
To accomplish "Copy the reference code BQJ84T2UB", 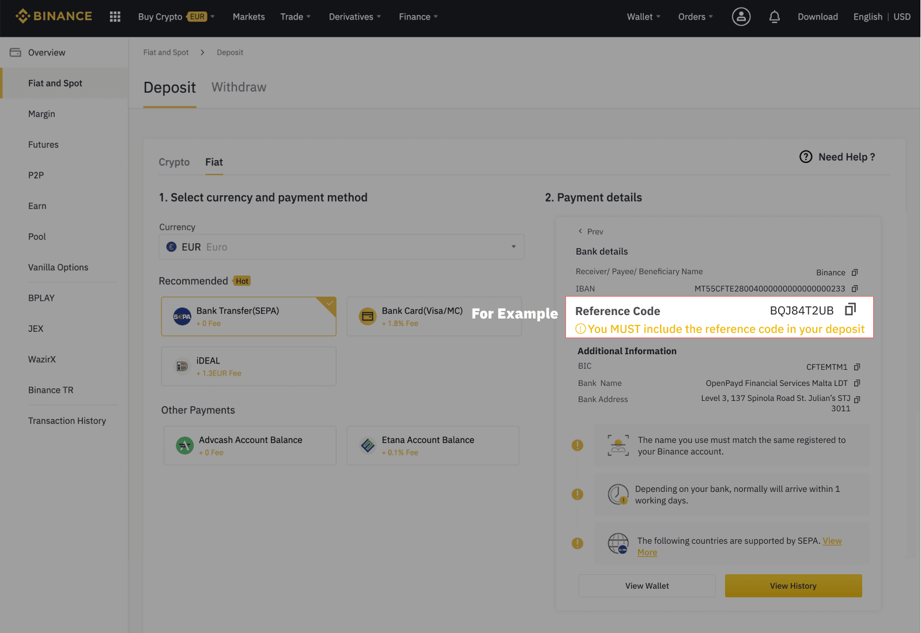I will click(x=850, y=310).
